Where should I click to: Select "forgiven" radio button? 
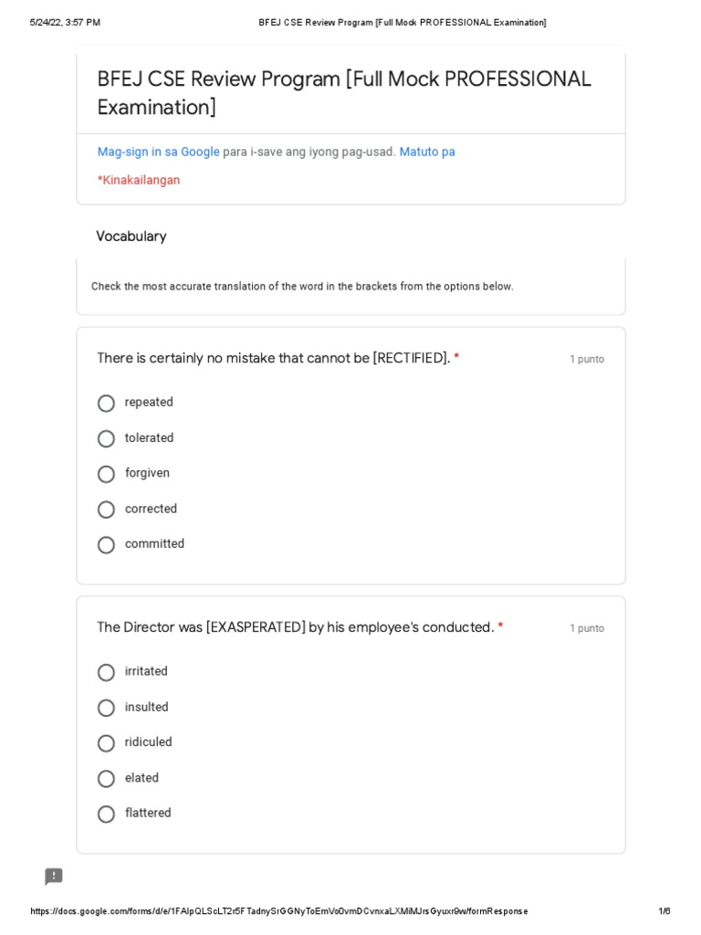[x=107, y=474]
